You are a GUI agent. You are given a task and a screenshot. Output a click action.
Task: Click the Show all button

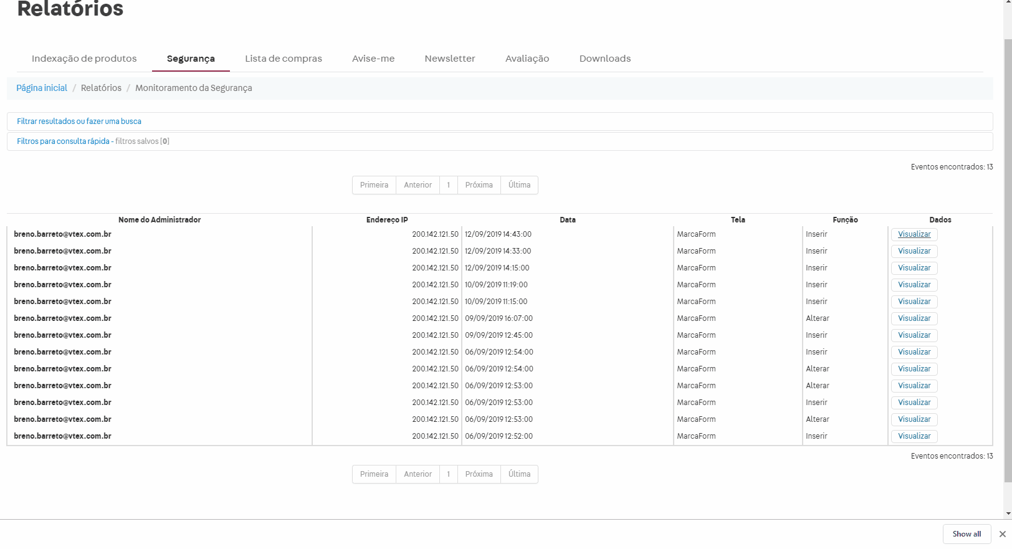point(967,534)
